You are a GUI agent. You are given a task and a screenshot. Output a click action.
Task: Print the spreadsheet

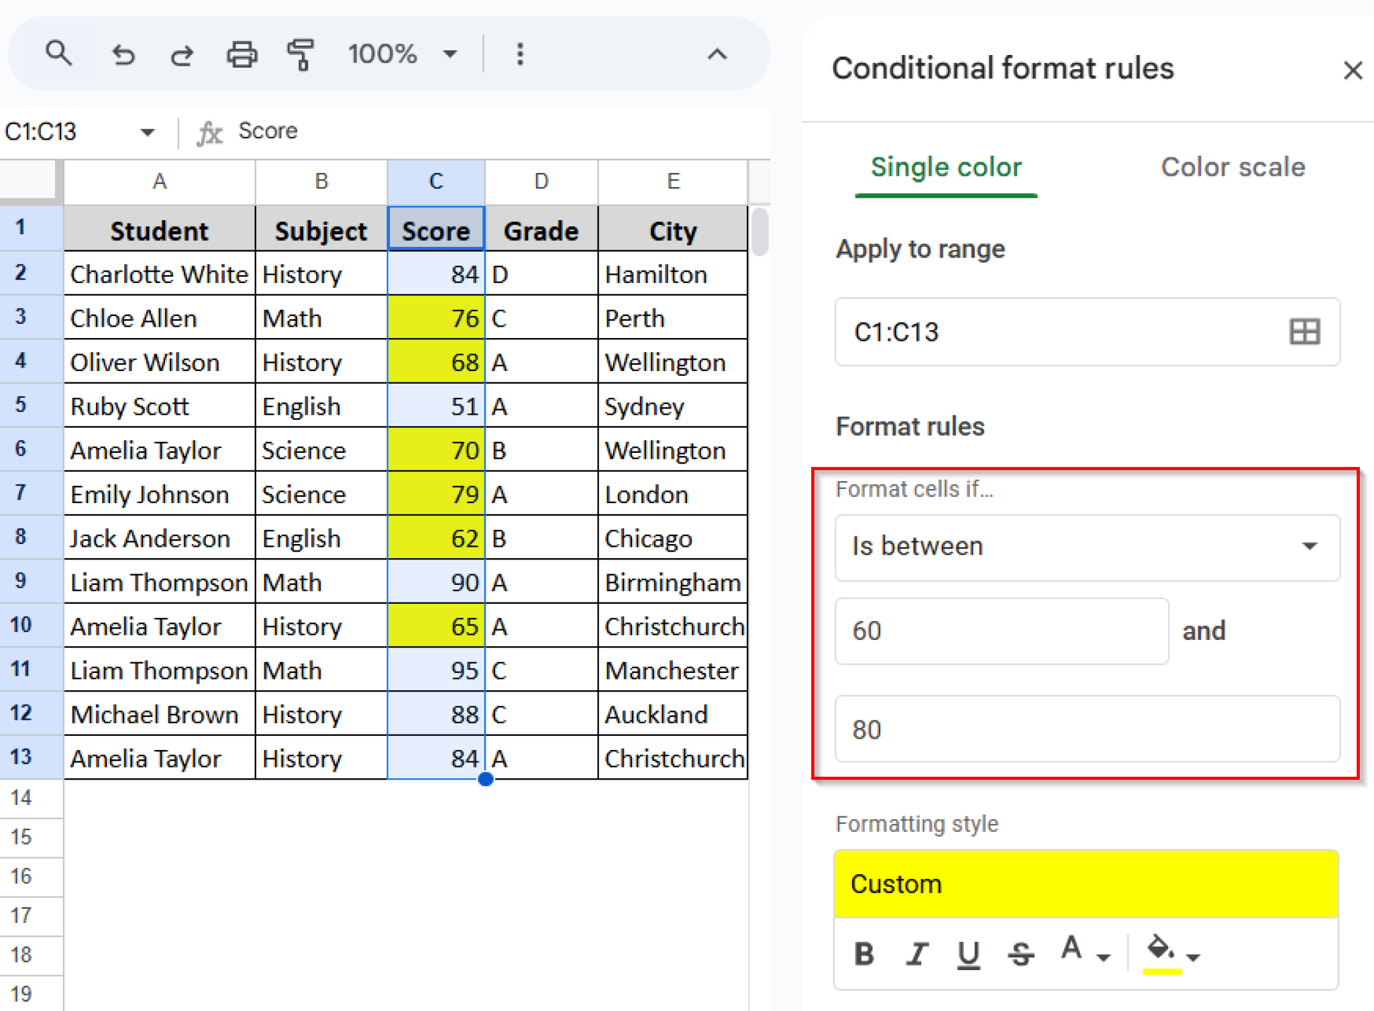[x=242, y=54]
